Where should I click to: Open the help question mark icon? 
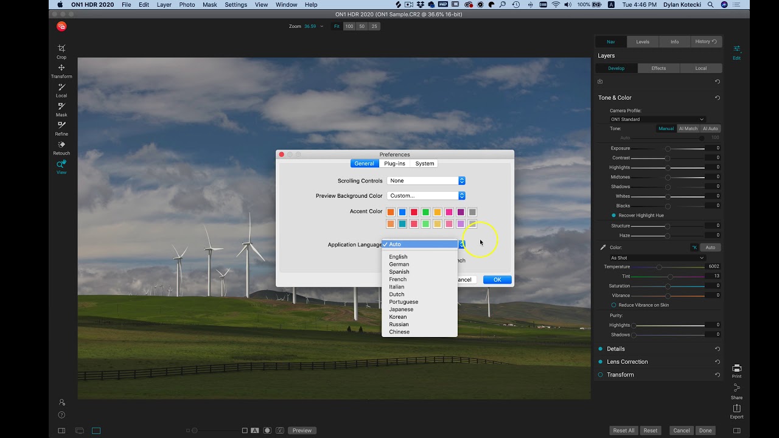click(61, 415)
